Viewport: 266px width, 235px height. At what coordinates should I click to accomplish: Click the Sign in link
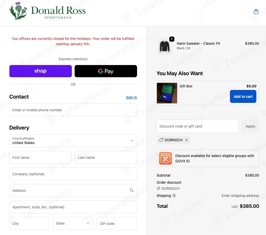coord(131,97)
